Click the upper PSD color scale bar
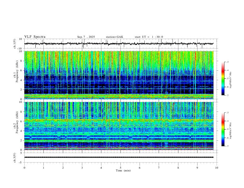 (223, 79)
